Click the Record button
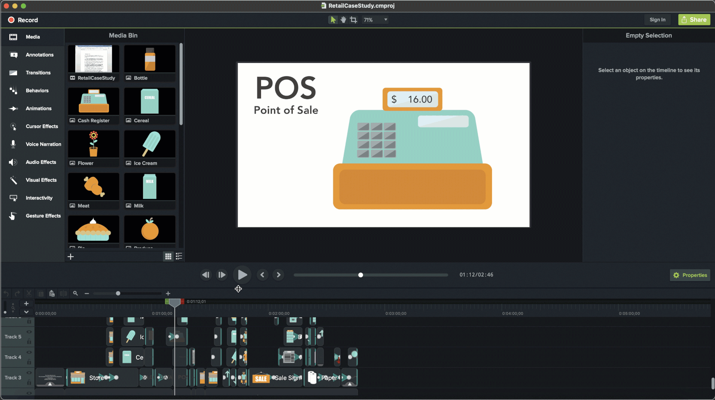Viewport: 715px width, 400px height. point(23,20)
